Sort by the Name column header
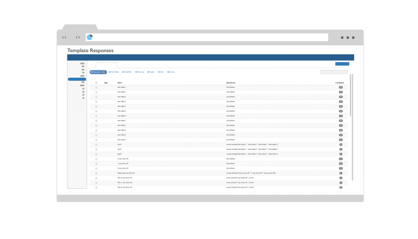This screenshot has height=239, width=418. (x=119, y=82)
